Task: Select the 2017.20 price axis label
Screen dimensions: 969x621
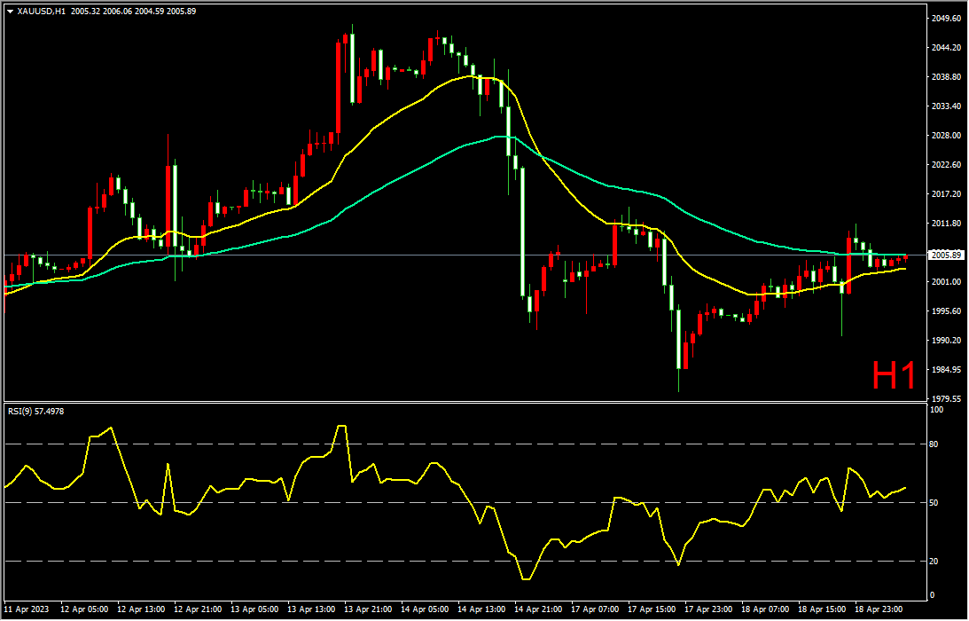Action: pos(946,193)
